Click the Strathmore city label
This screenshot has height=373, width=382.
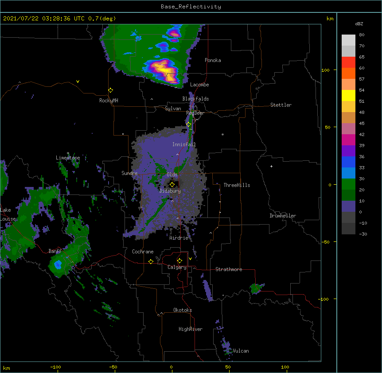[229, 269]
